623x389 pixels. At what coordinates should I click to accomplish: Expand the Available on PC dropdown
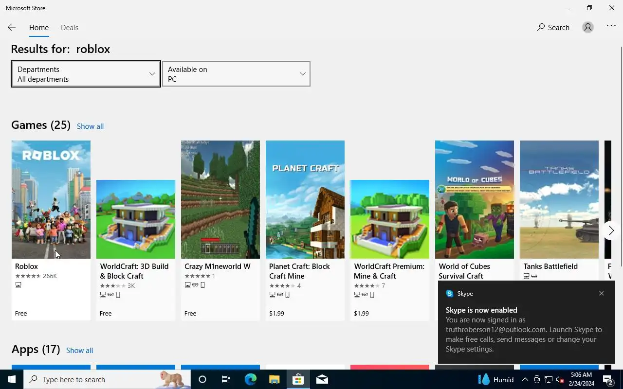pos(236,74)
